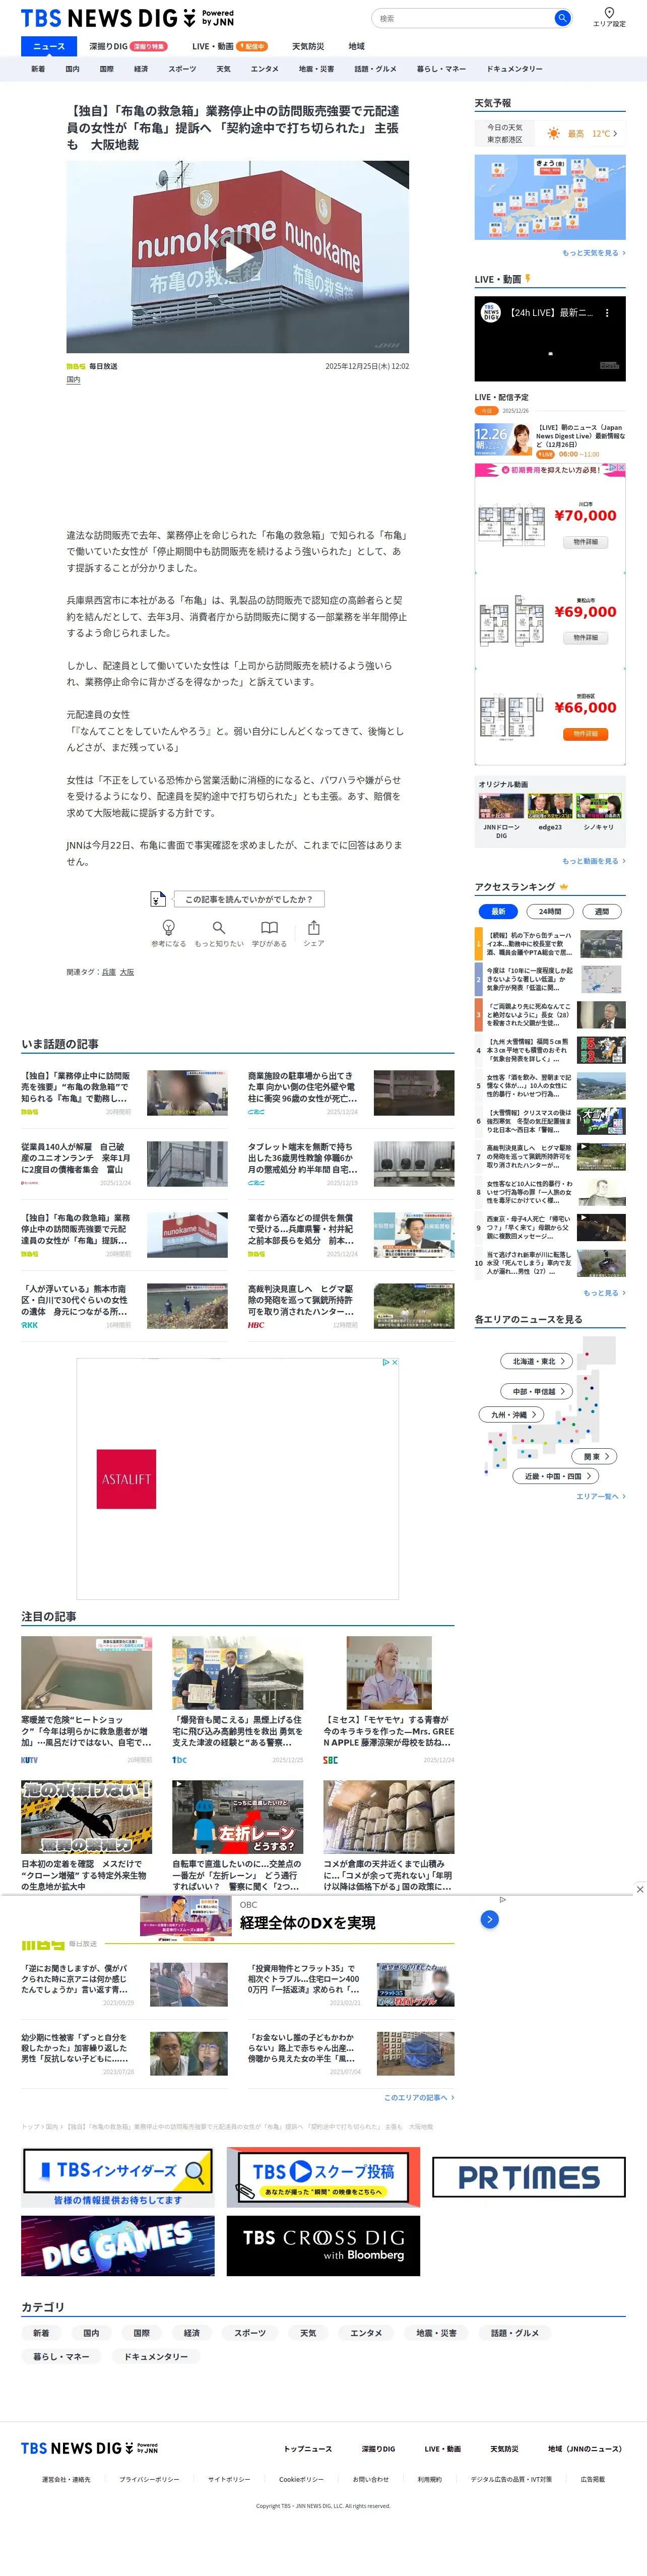Click the blue search magnifier button
This screenshot has width=647, height=2576.
pos(562,18)
